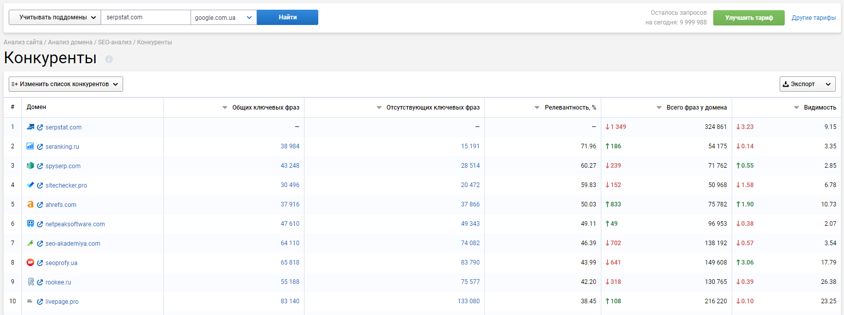Click the spyserp.com favicon
The image size is (844, 315).
[x=30, y=166]
